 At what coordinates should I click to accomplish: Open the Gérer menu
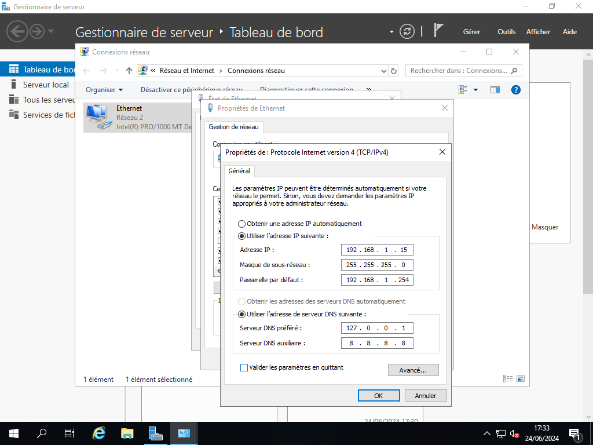471,32
